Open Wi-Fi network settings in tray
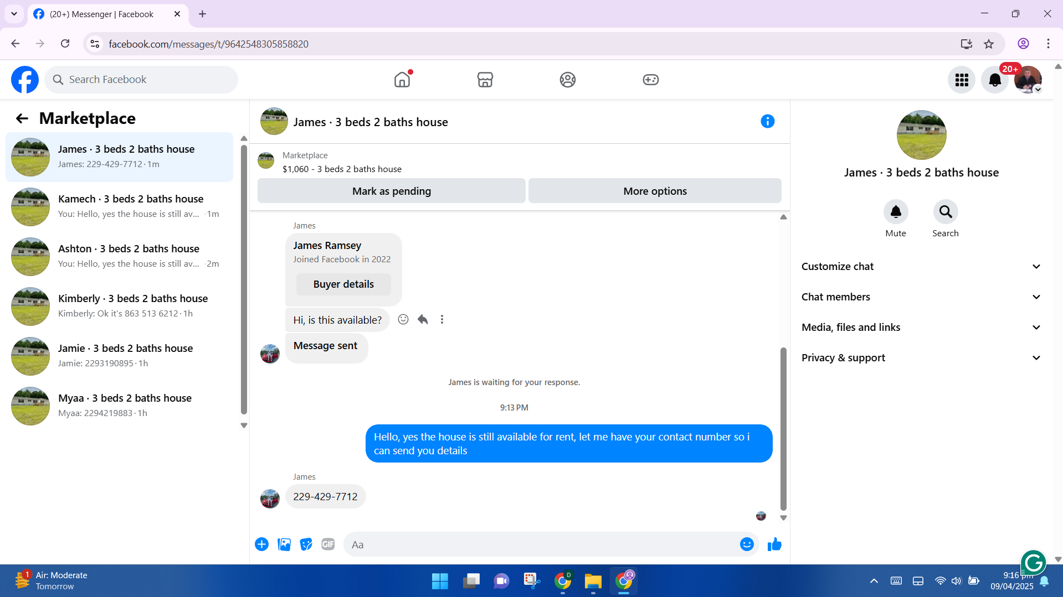The height and width of the screenshot is (597, 1063). (x=940, y=581)
